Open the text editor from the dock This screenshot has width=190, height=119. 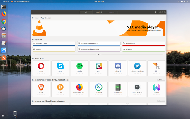click(4, 43)
